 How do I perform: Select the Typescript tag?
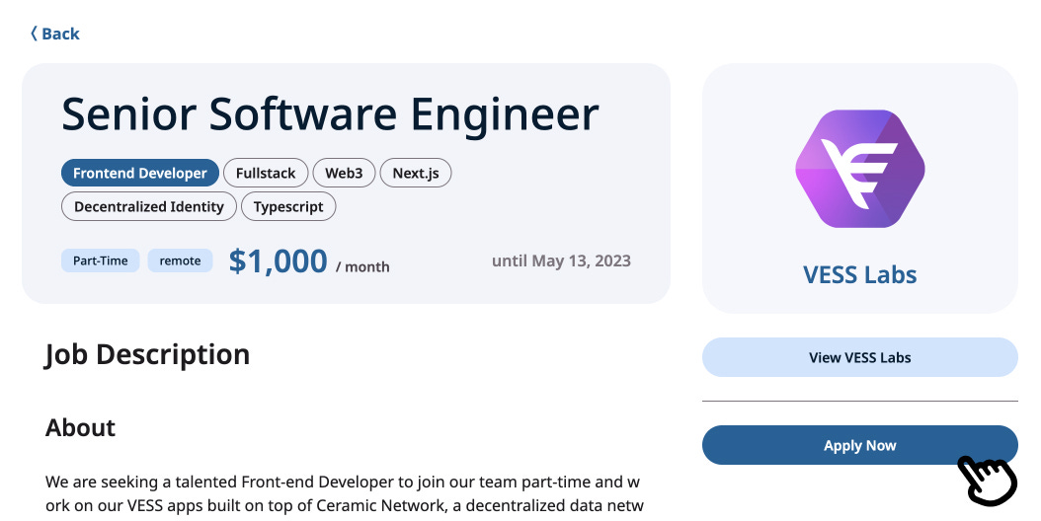(288, 206)
